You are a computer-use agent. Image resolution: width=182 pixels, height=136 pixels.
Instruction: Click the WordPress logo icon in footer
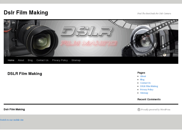pyautogui.click(x=139, y=110)
